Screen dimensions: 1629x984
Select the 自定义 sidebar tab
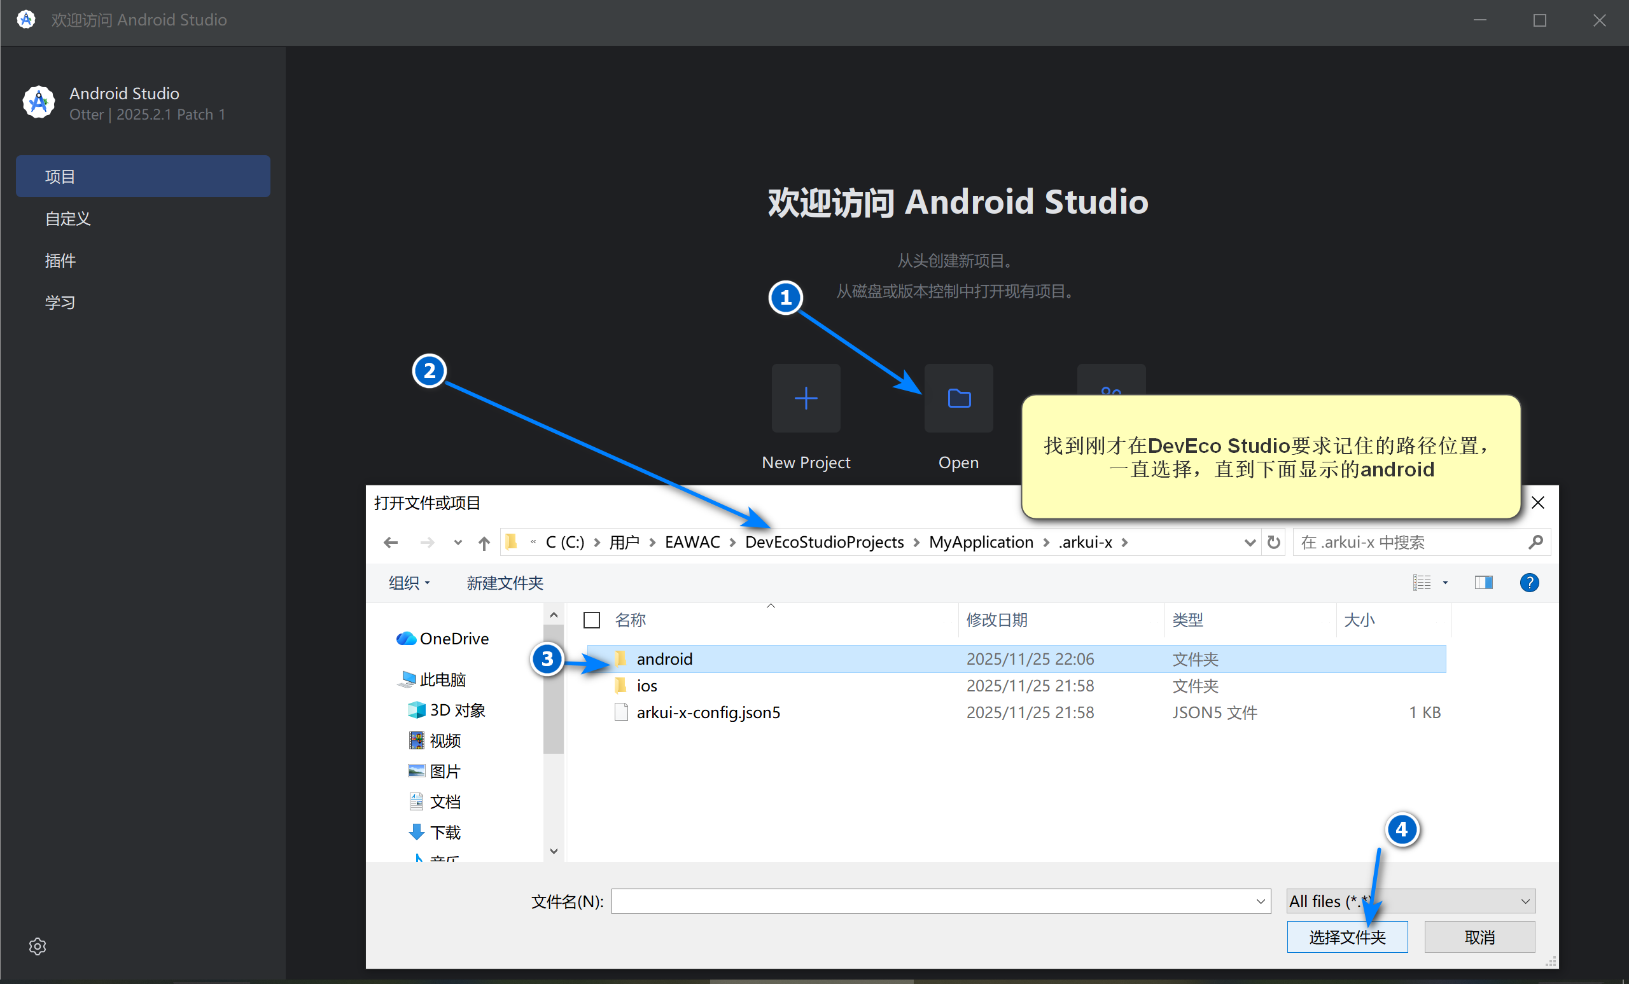67,218
